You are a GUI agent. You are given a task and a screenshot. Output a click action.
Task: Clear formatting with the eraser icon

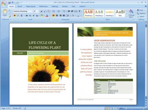(48, 11)
